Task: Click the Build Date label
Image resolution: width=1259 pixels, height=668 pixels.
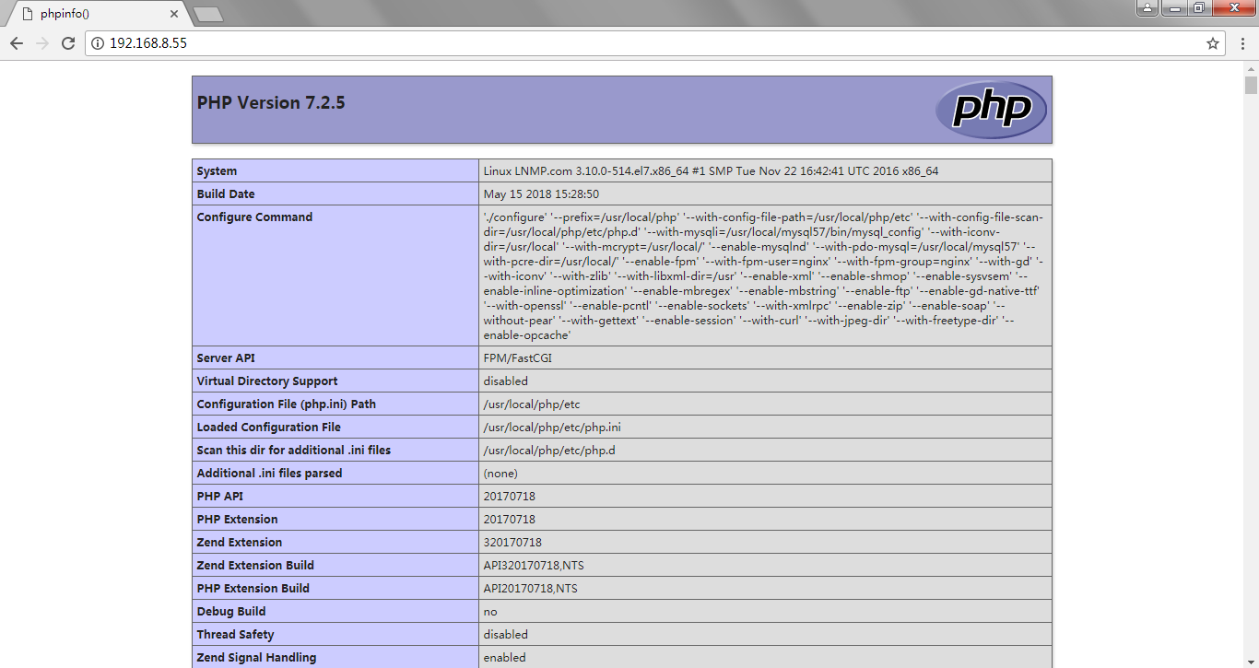Action: click(x=226, y=194)
